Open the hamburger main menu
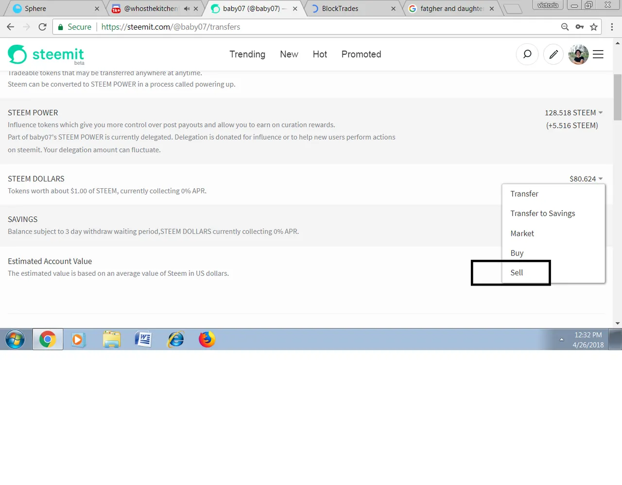622x485 pixels. click(598, 54)
